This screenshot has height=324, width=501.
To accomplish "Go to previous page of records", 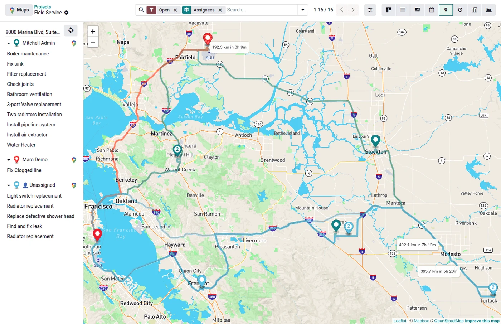I will pyautogui.click(x=342, y=10).
